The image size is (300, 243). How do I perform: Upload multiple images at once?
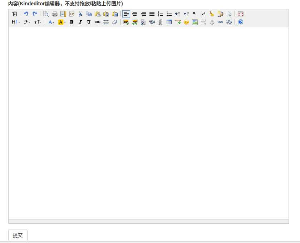pyautogui.click(x=135, y=22)
